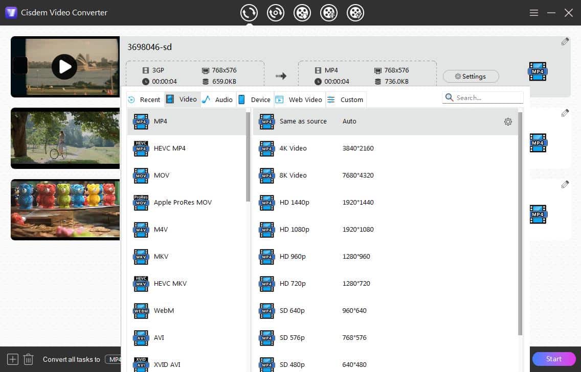Open the MP4 output format dropdown at bottom
This screenshot has width=581, height=372.
tap(117, 359)
